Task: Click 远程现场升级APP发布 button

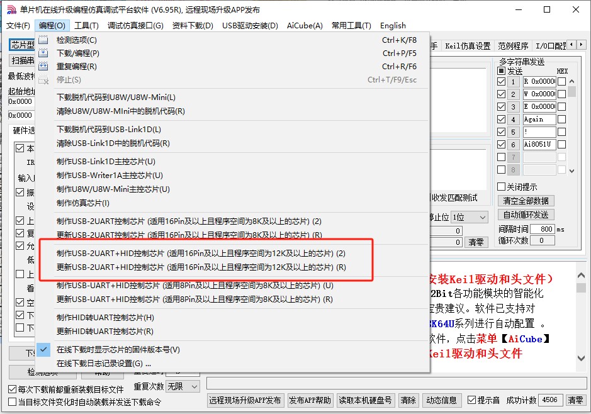Action: (x=245, y=400)
